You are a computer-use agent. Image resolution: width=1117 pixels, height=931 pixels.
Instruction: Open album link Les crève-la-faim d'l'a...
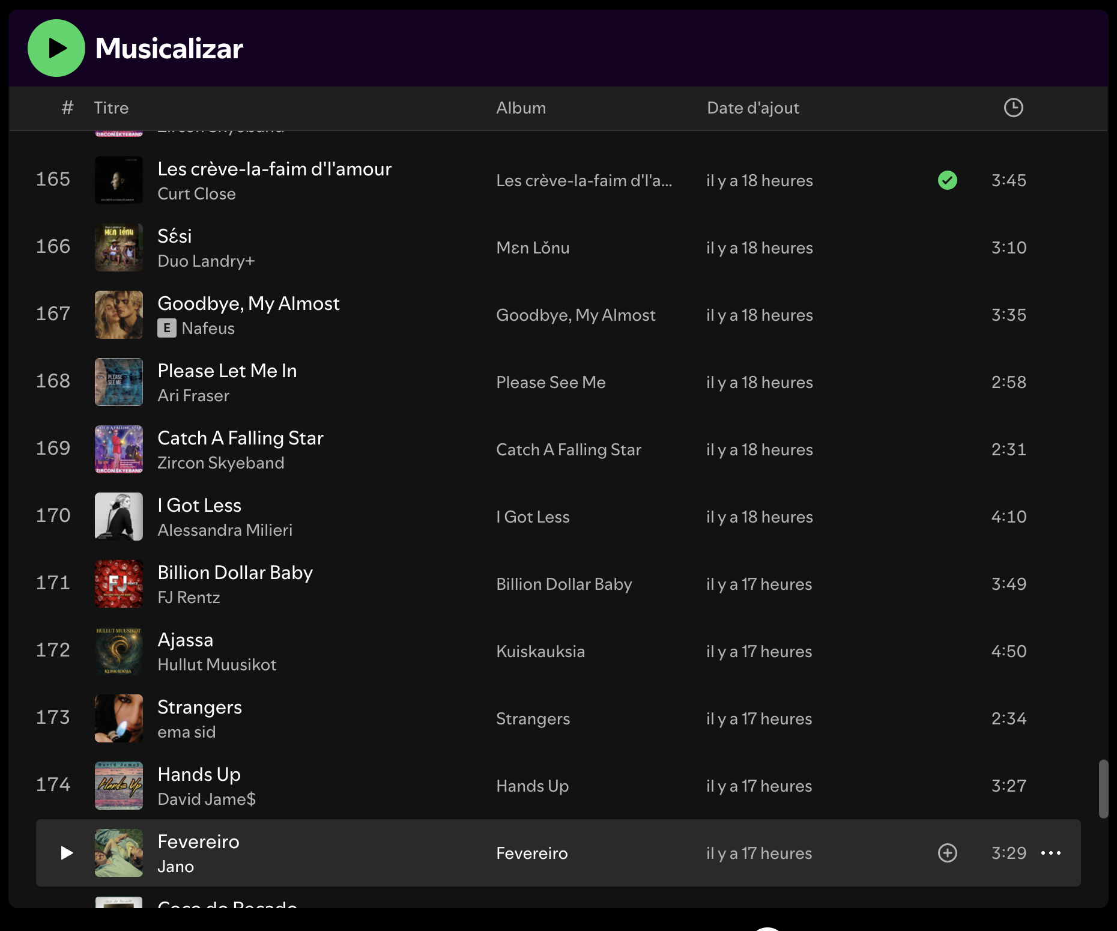tap(584, 181)
